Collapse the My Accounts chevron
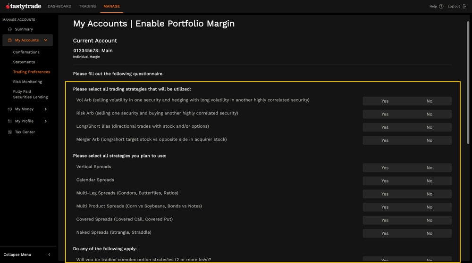The width and height of the screenshot is (472, 263). (x=45, y=40)
